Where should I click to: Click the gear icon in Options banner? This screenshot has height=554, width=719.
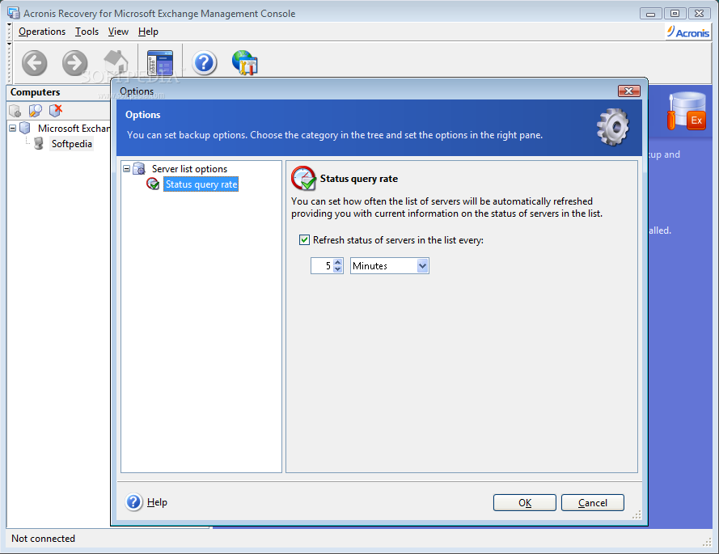tap(612, 127)
